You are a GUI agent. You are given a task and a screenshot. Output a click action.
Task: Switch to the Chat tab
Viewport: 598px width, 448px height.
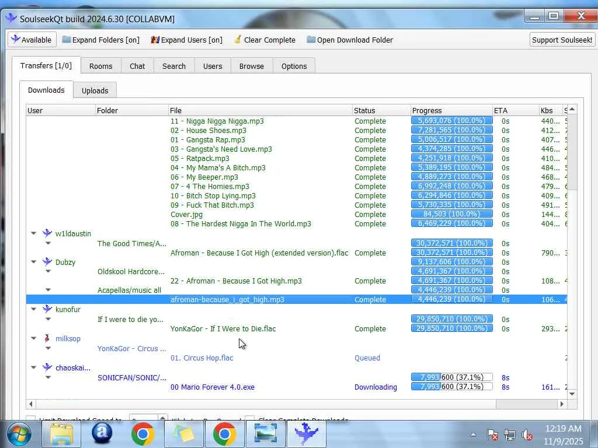point(137,66)
